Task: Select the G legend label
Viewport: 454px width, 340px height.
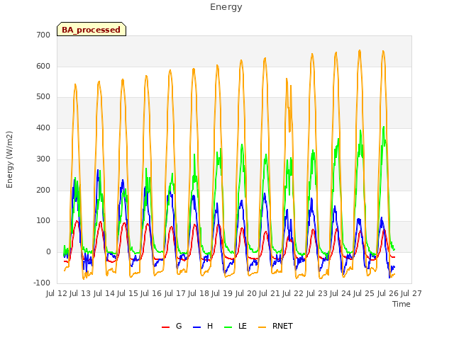Action: click(x=179, y=326)
